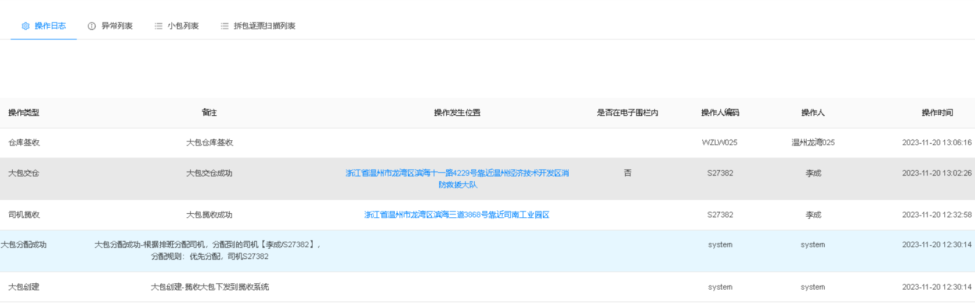Image resolution: width=975 pixels, height=303 pixels.
Task: Switch to the 异常列表 tab
Action: click(x=110, y=26)
